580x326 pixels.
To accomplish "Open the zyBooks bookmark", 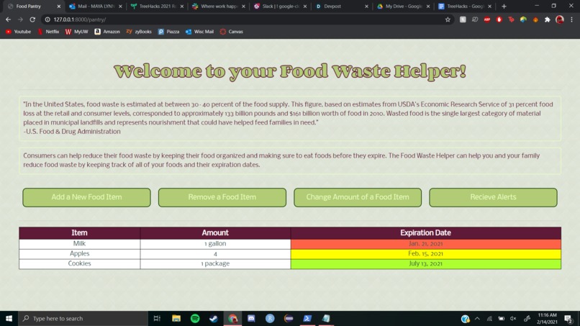I will tap(139, 32).
